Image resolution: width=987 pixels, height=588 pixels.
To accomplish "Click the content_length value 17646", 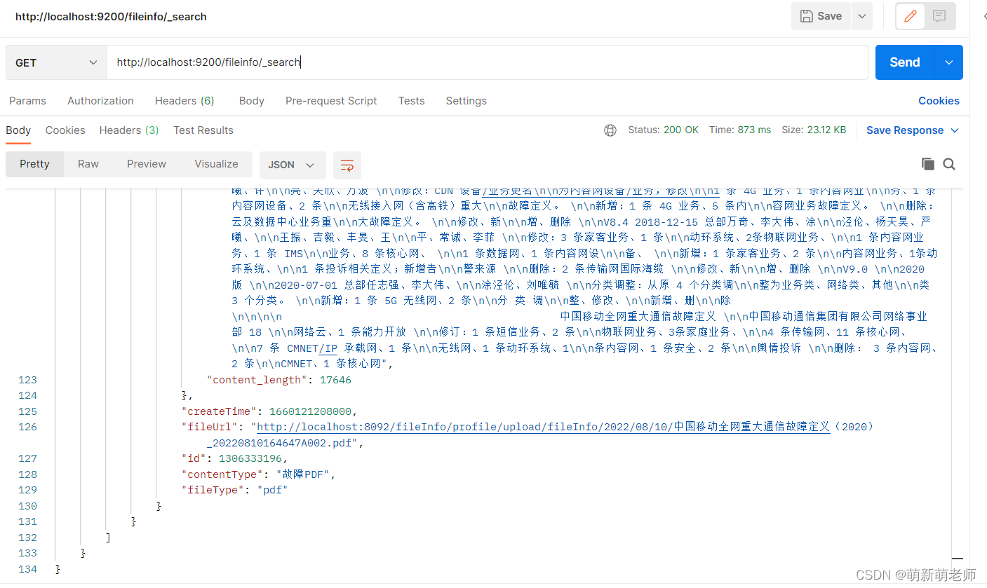I will click(335, 380).
